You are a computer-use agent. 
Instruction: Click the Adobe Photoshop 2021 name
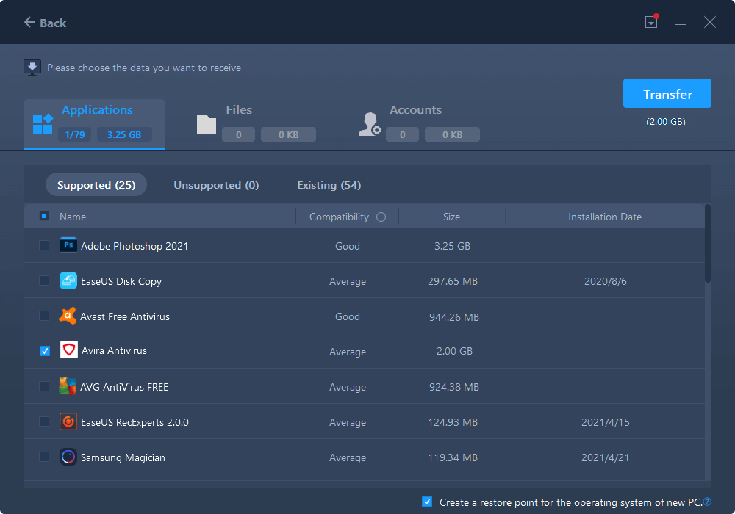[x=135, y=246]
